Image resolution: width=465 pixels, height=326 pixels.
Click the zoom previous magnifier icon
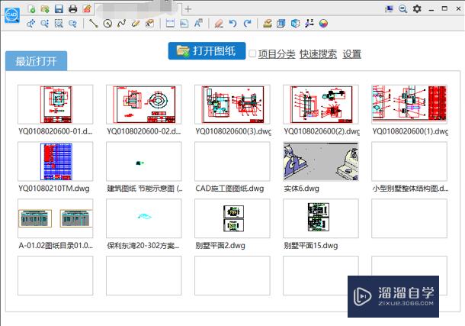pos(72,24)
